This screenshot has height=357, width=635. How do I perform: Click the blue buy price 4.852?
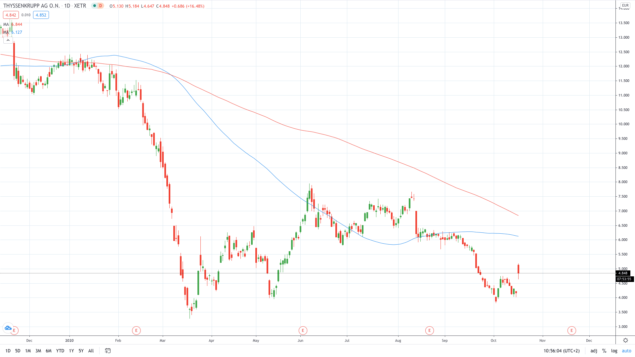[41, 15]
